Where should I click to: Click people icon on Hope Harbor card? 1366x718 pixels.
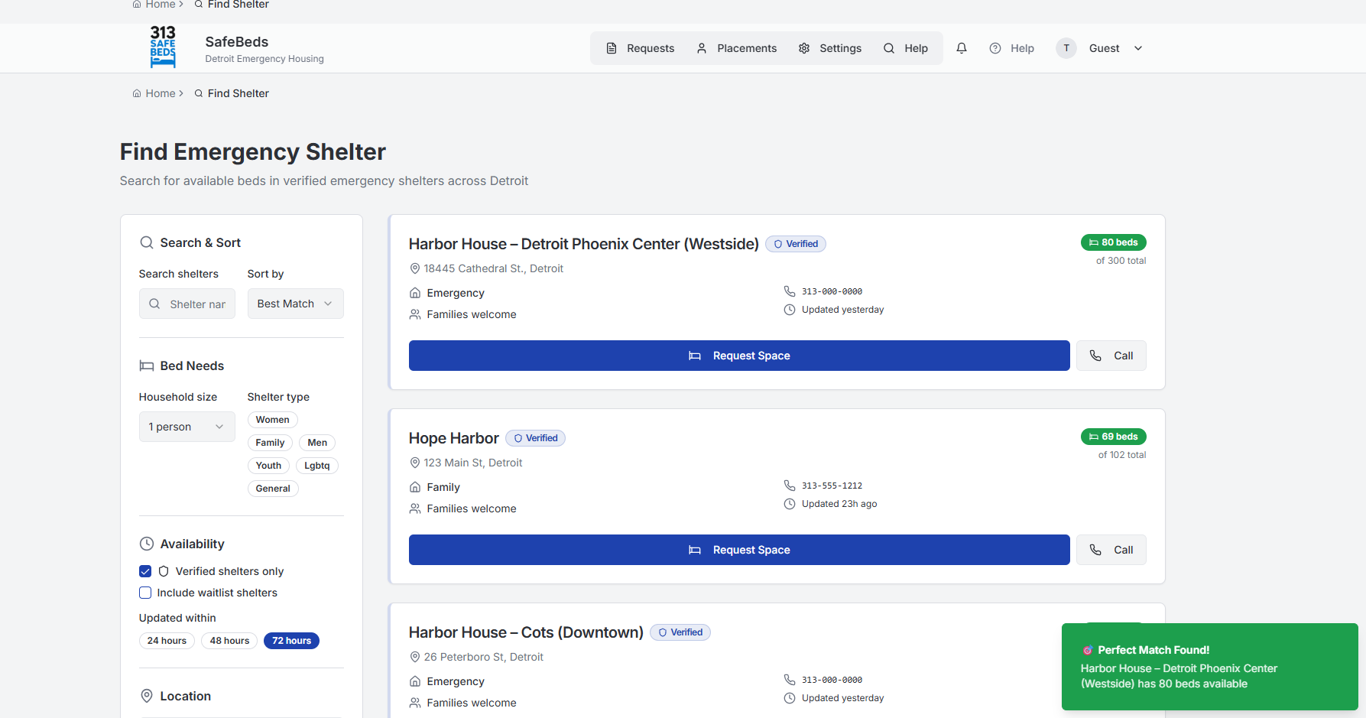(x=415, y=508)
